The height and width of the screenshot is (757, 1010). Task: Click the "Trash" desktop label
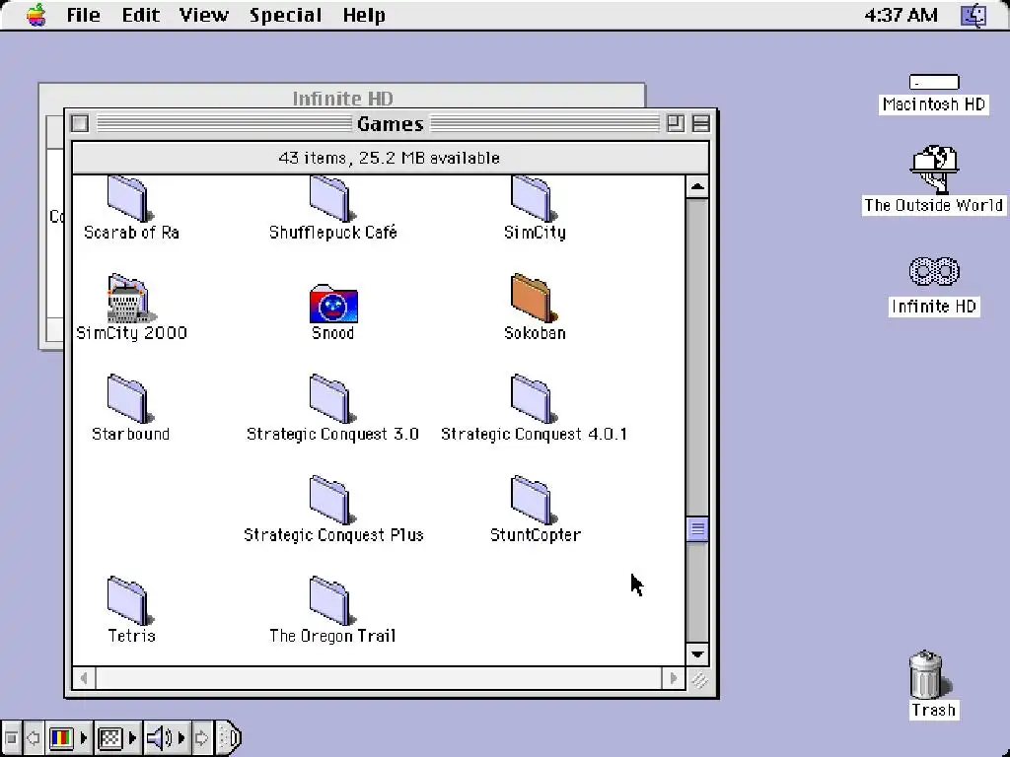[933, 710]
